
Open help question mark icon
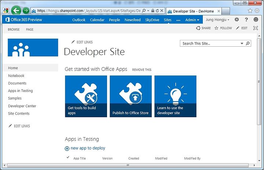click(246, 20)
